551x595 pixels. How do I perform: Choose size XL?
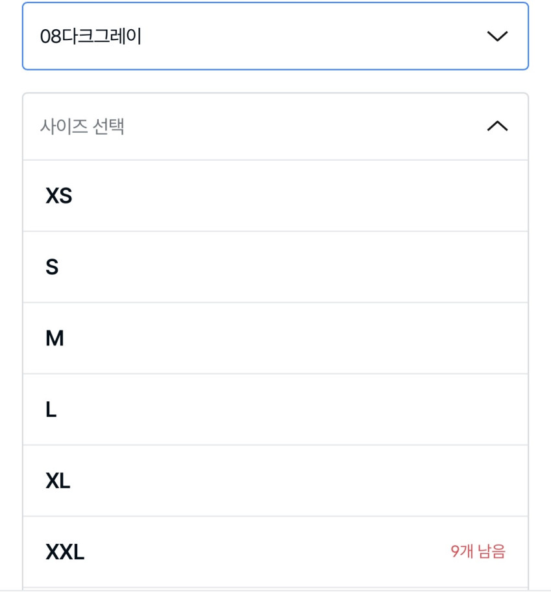(x=275, y=481)
